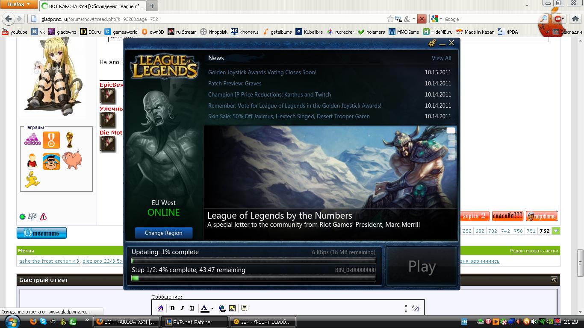Click the font color swatch A

(x=205, y=308)
